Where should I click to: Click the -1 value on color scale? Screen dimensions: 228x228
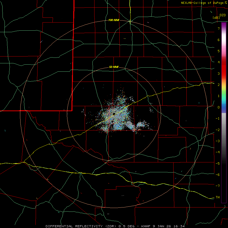coord(218,119)
